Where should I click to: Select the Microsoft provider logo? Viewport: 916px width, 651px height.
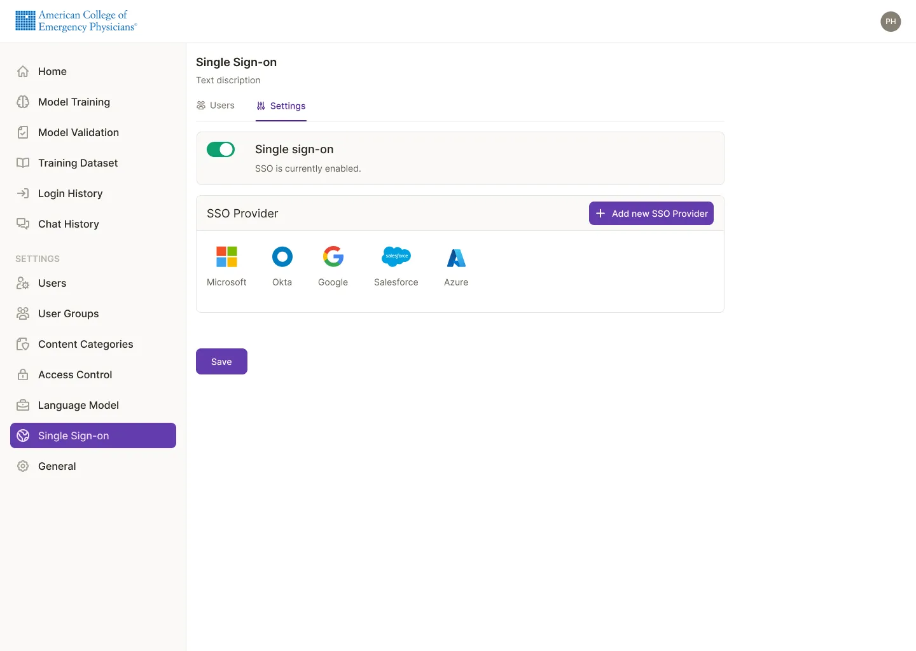(x=226, y=257)
